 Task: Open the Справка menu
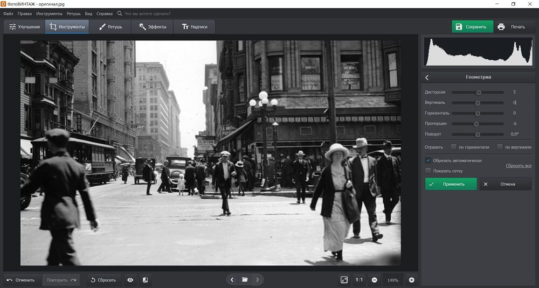tap(105, 14)
